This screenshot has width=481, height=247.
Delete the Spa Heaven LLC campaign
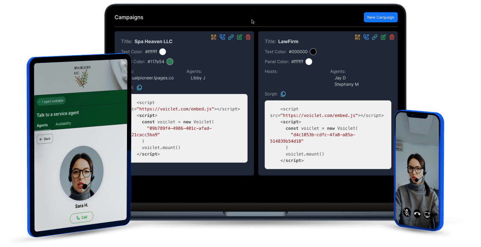coord(248,37)
